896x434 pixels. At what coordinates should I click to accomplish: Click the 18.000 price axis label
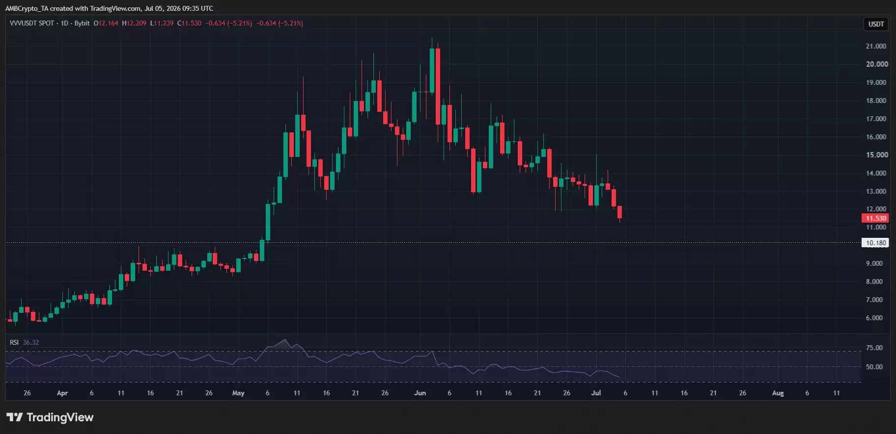876,101
